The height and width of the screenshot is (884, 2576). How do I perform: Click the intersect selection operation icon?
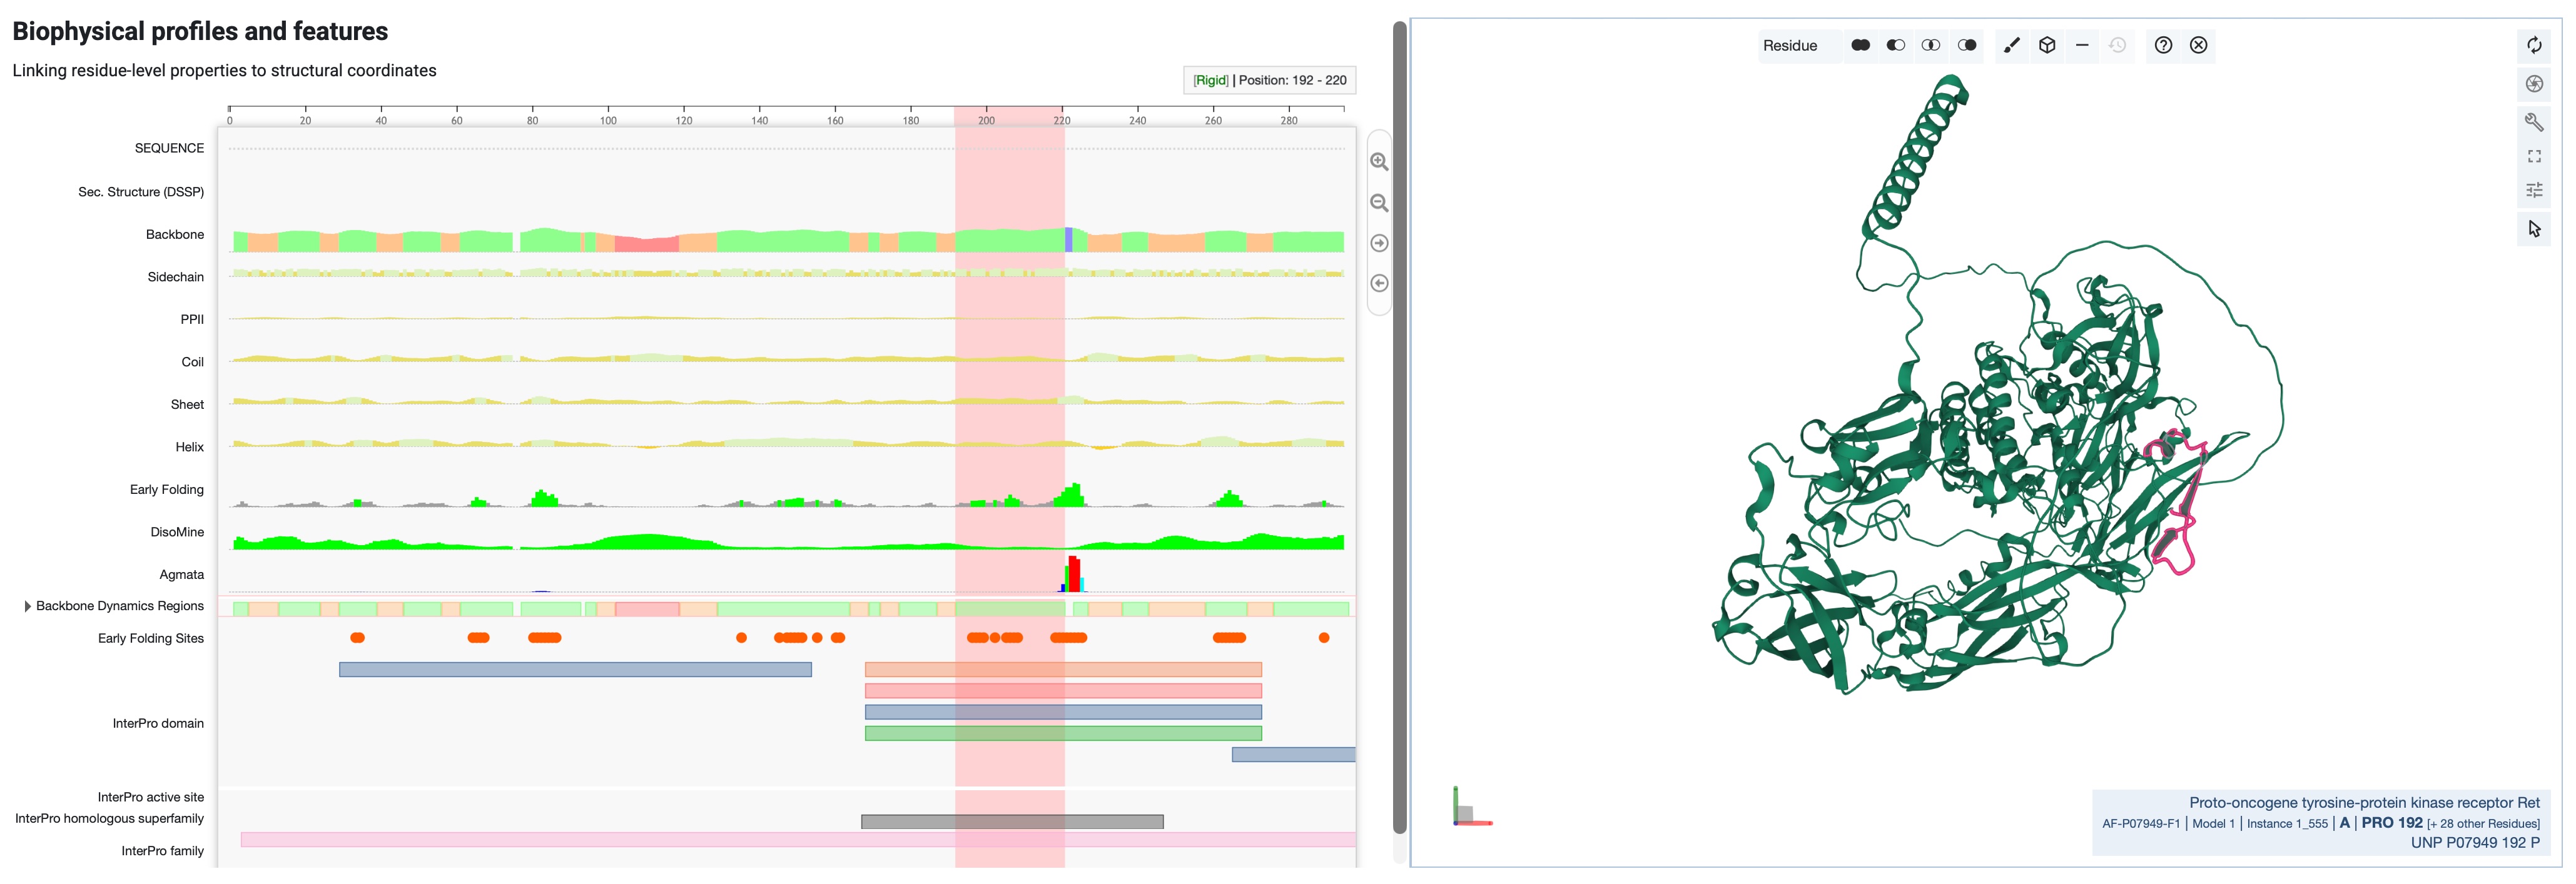[1931, 45]
